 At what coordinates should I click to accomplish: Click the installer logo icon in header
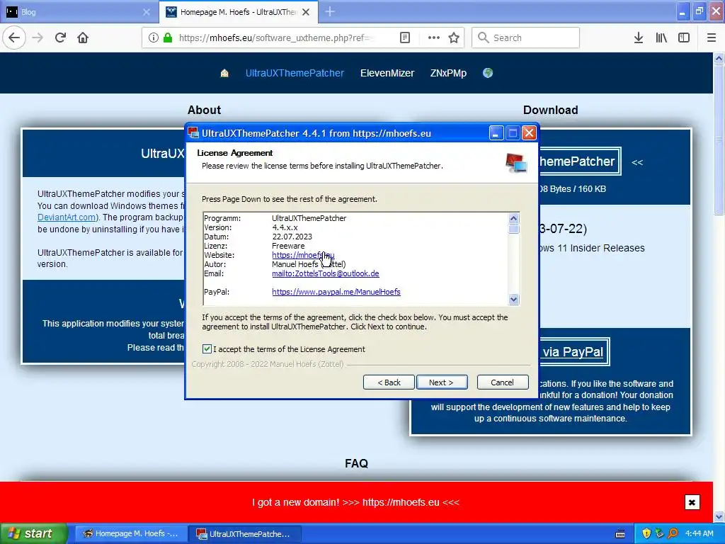(516, 163)
